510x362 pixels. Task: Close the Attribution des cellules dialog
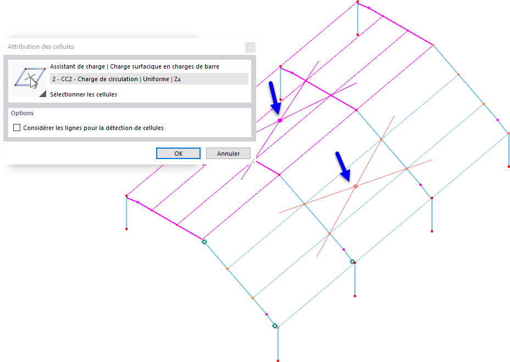250,47
